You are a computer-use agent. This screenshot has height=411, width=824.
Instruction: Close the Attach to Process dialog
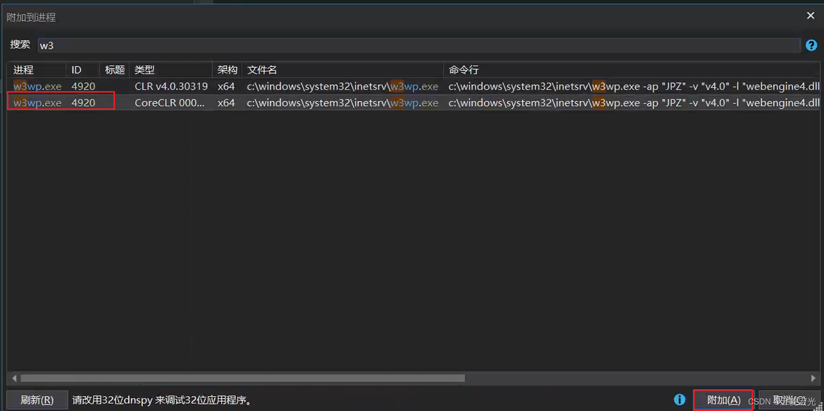[x=811, y=16]
